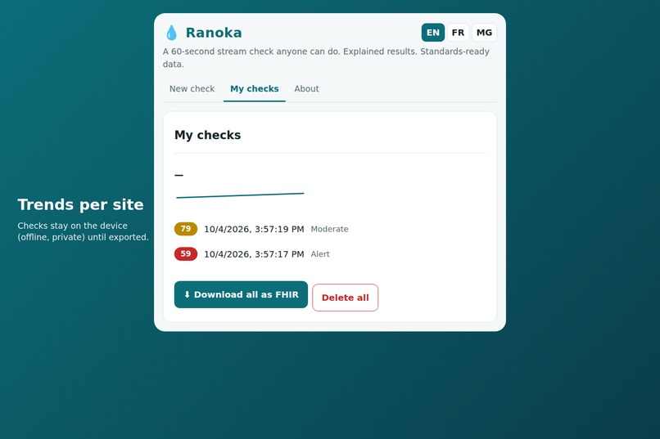Image resolution: width=660 pixels, height=439 pixels.
Task: Click the 'Checks stay on the device' caption
Action: [x=83, y=231]
